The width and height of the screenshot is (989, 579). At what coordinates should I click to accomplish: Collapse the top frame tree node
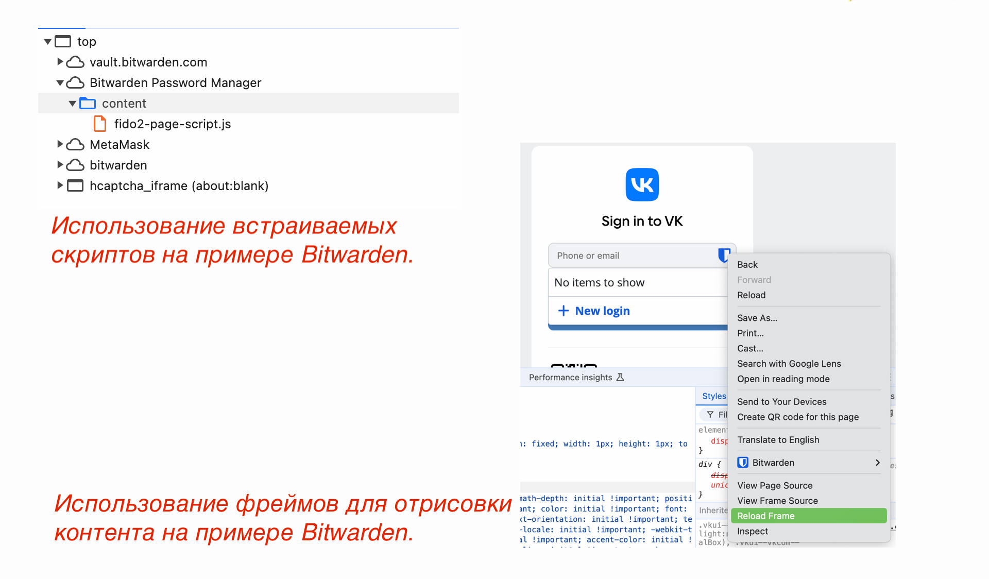point(47,42)
